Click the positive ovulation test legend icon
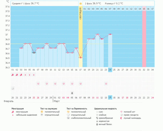 click(42, 112)
